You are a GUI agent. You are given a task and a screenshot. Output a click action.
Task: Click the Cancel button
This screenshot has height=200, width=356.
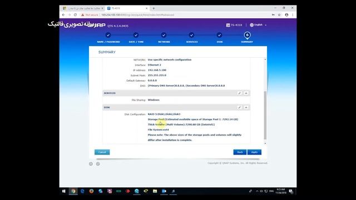pos(102,152)
